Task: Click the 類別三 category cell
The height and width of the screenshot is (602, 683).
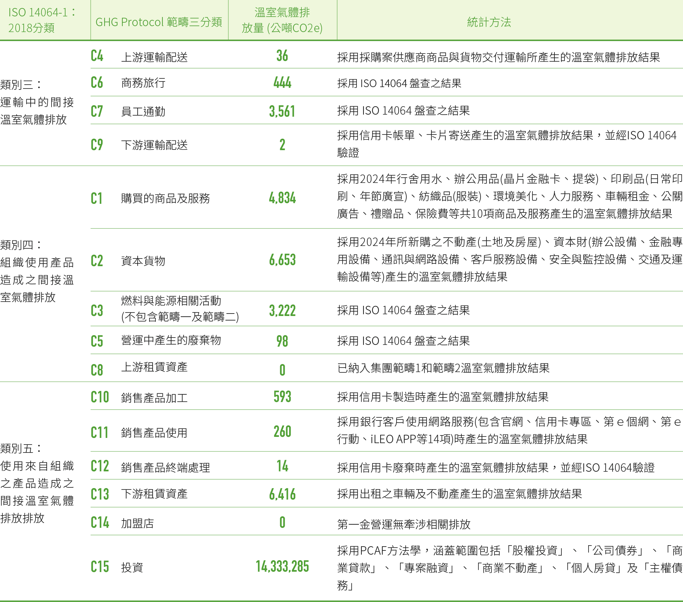Action: tap(37, 102)
